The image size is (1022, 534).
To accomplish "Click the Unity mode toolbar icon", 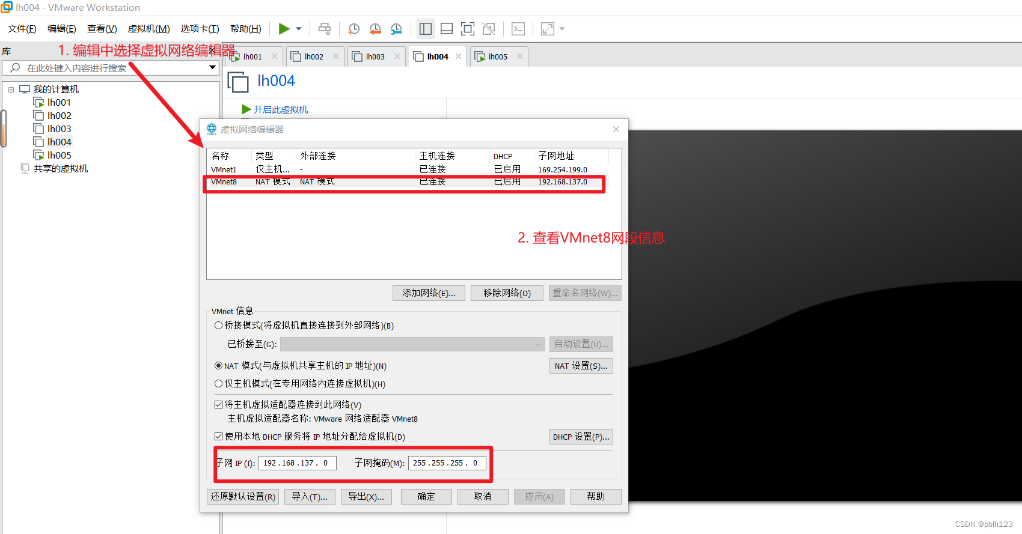I will [x=489, y=29].
